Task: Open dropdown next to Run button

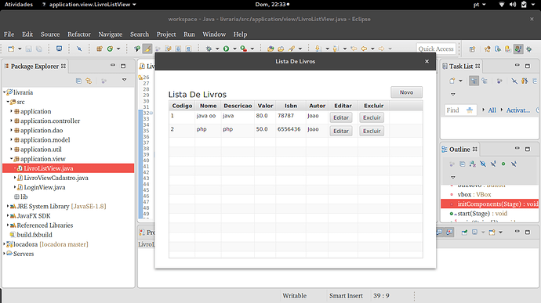Action: pyautogui.click(x=234, y=49)
